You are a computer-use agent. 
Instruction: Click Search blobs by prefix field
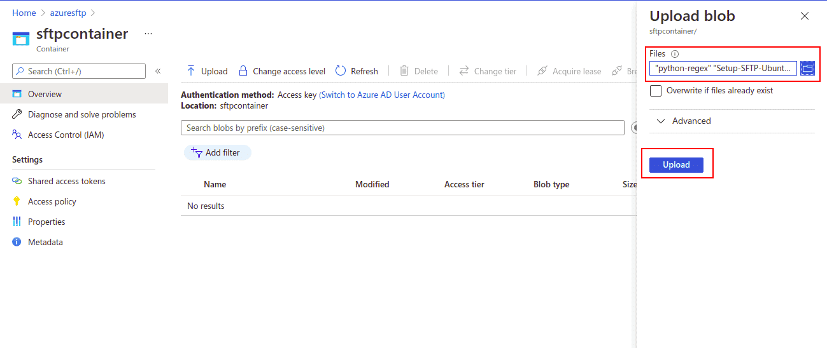(402, 128)
